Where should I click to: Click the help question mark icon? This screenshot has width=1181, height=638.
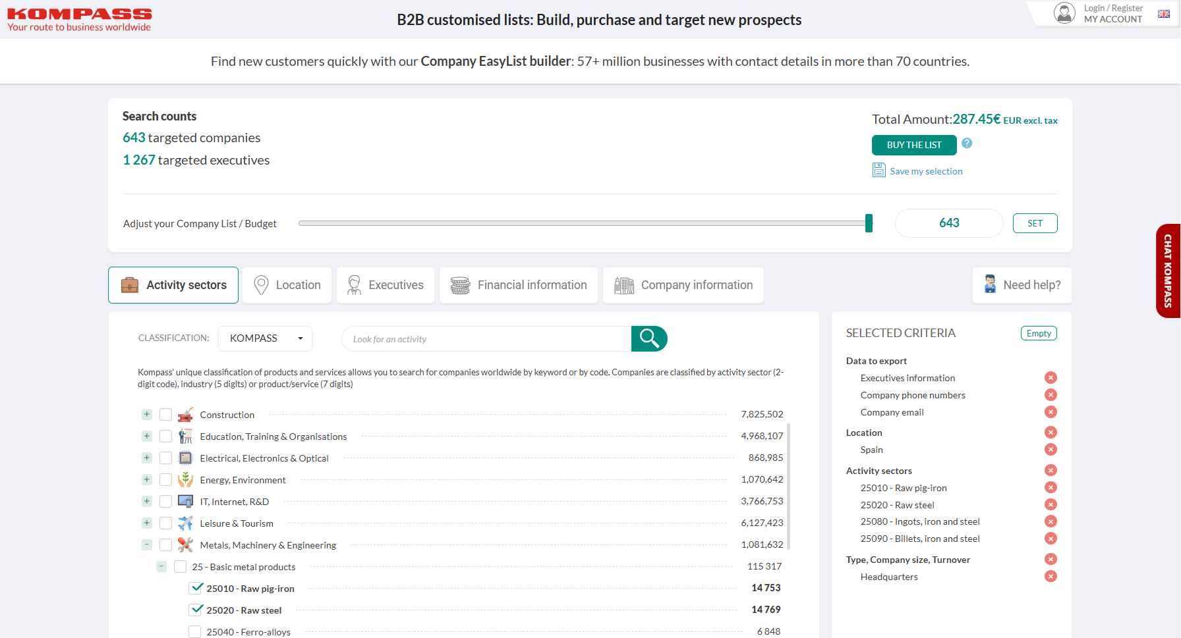(x=967, y=144)
